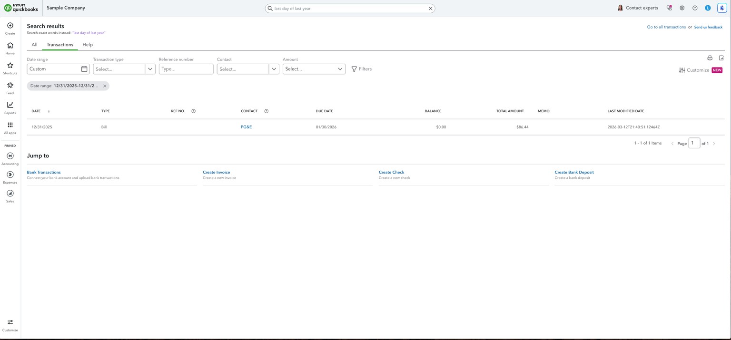Click the $0.00 balance cell

441,127
